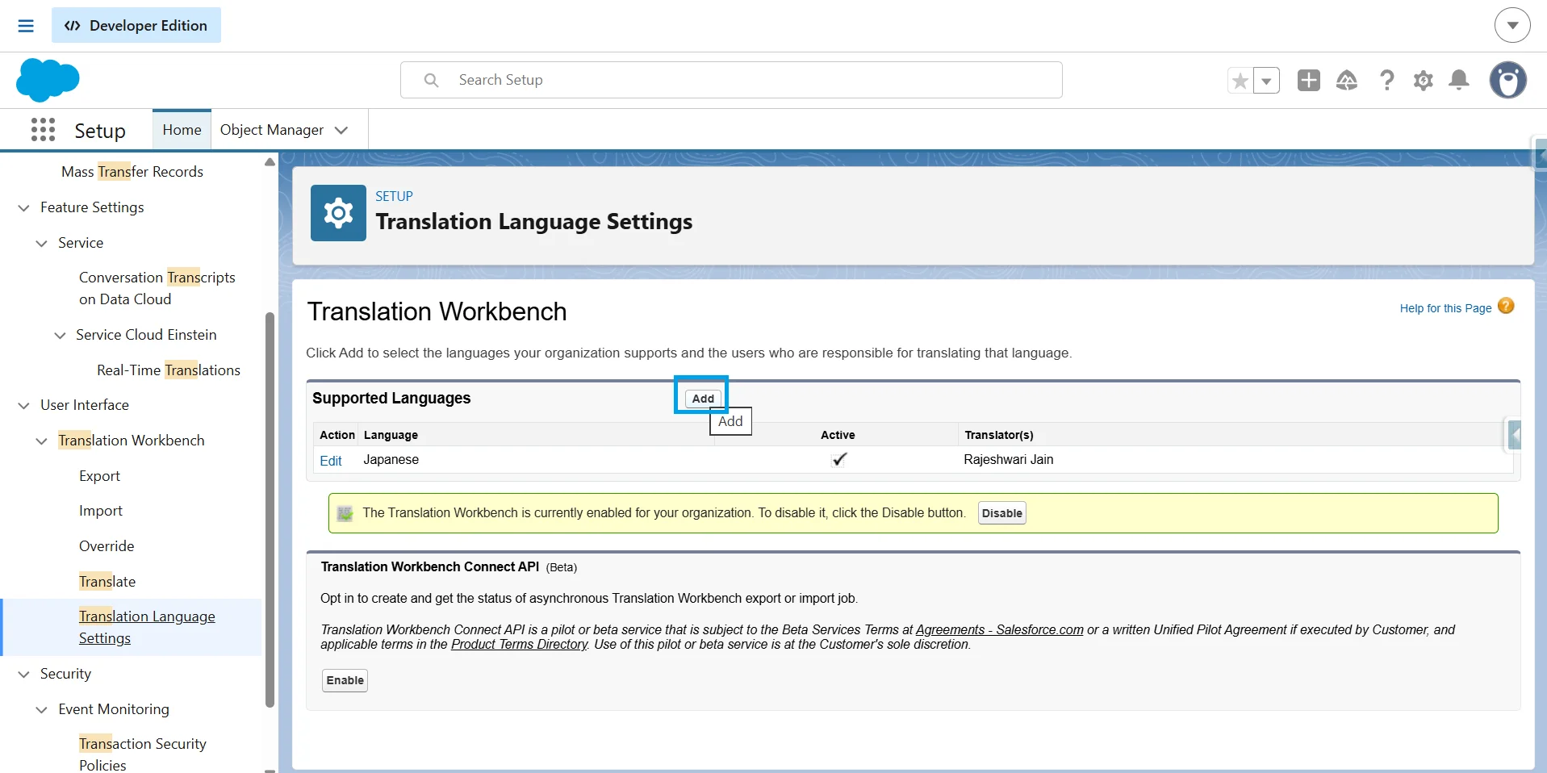The height and width of the screenshot is (773, 1547).
Task: Click the Language column header
Action: [x=391, y=435]
